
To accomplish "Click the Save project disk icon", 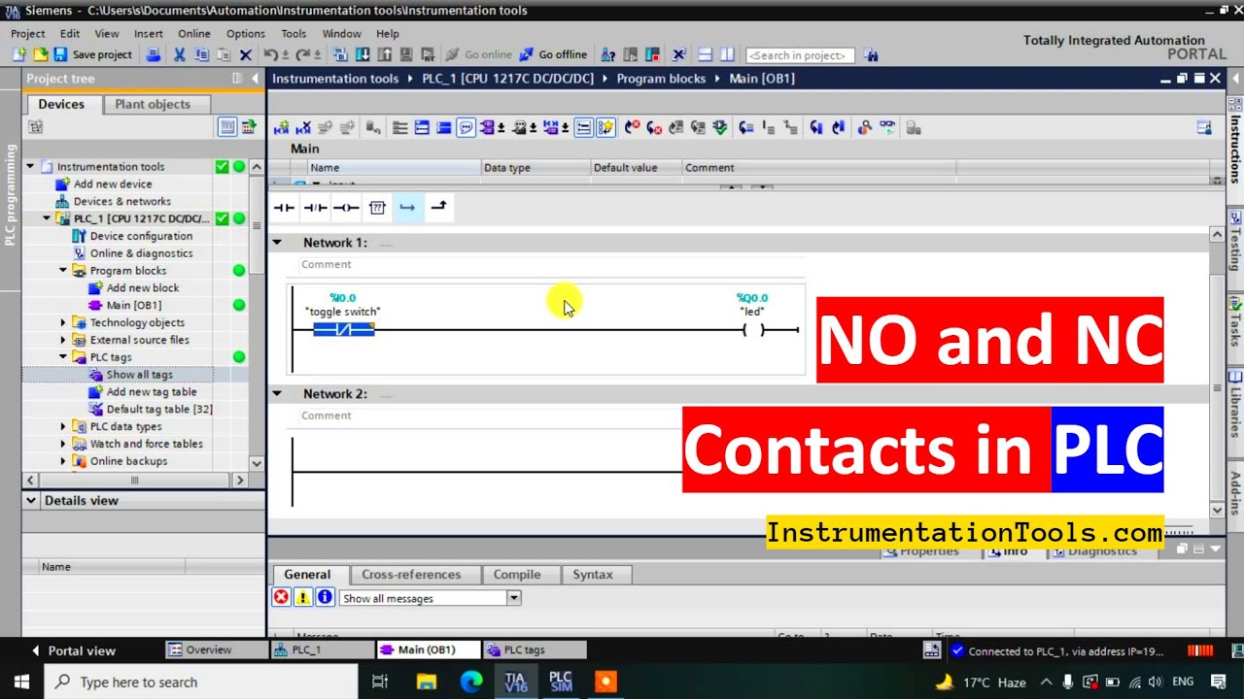I will 60,54.
